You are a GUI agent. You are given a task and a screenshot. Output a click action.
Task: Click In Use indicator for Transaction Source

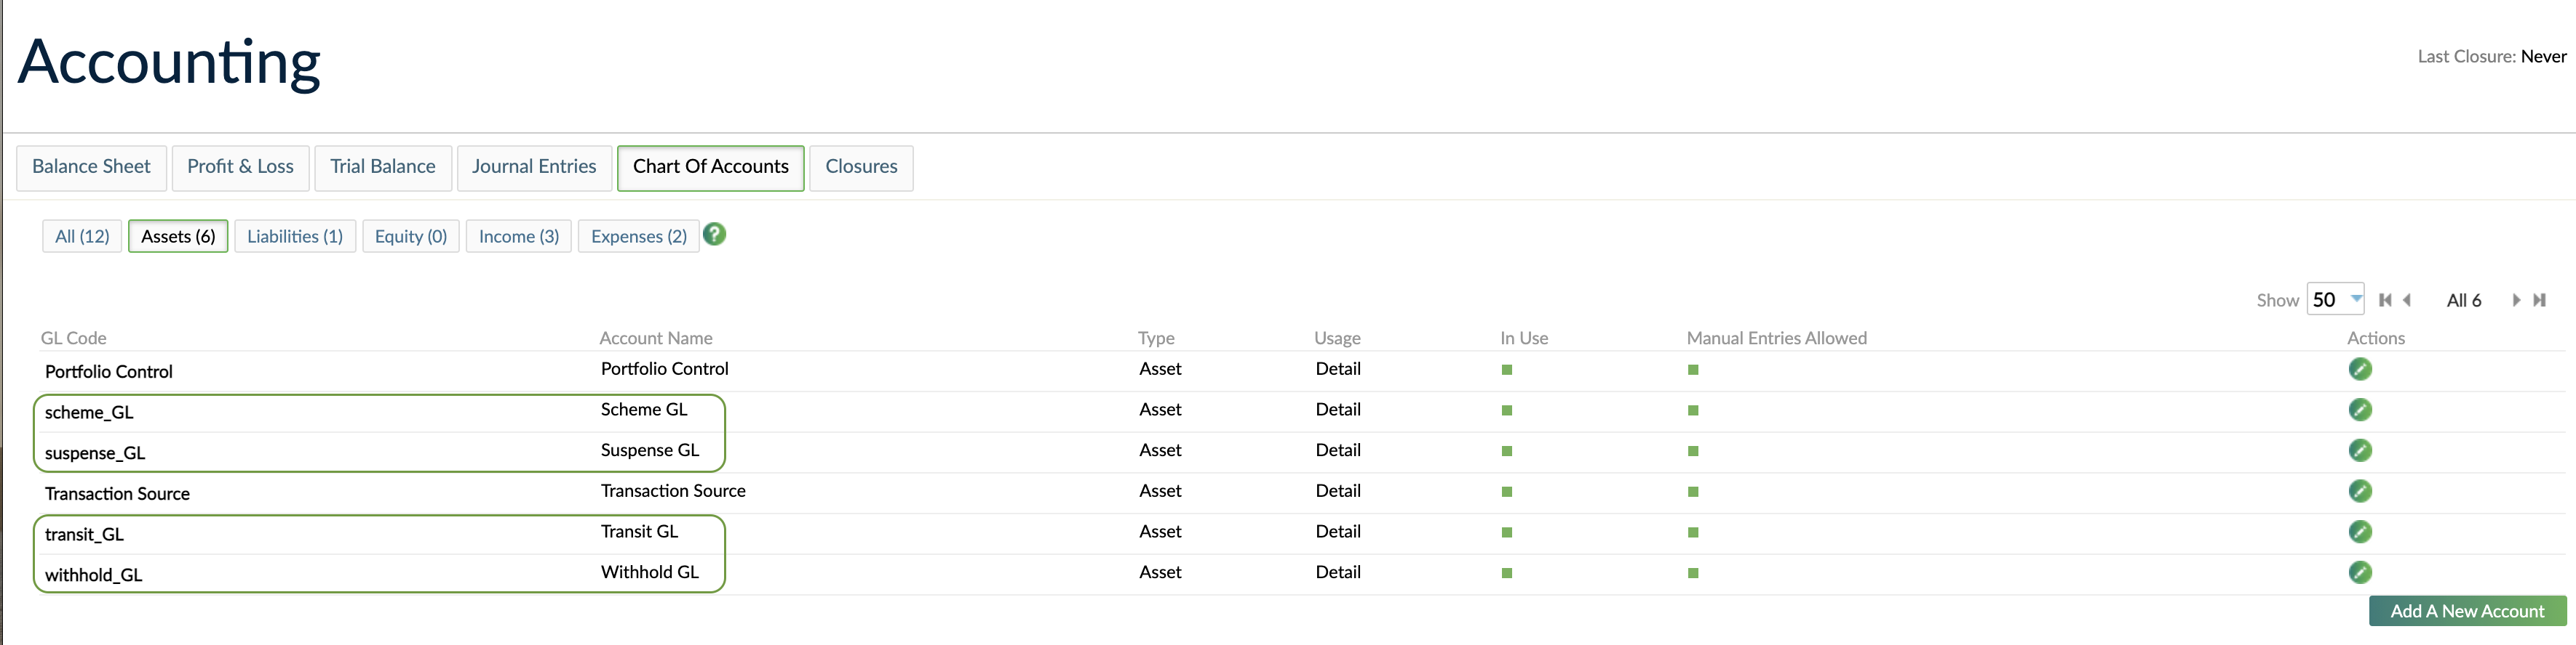pyautogui.click(x=1507, y=492)
